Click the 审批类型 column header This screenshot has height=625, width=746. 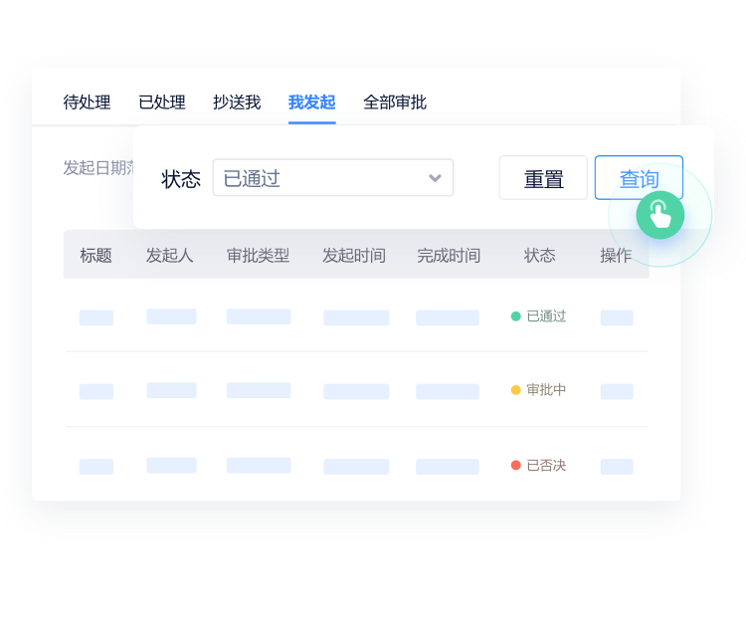(x=259, y=256)
